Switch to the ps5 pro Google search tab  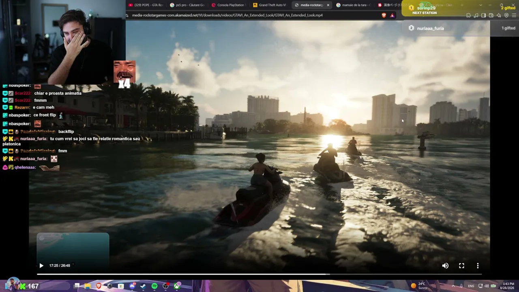[187, 5]
